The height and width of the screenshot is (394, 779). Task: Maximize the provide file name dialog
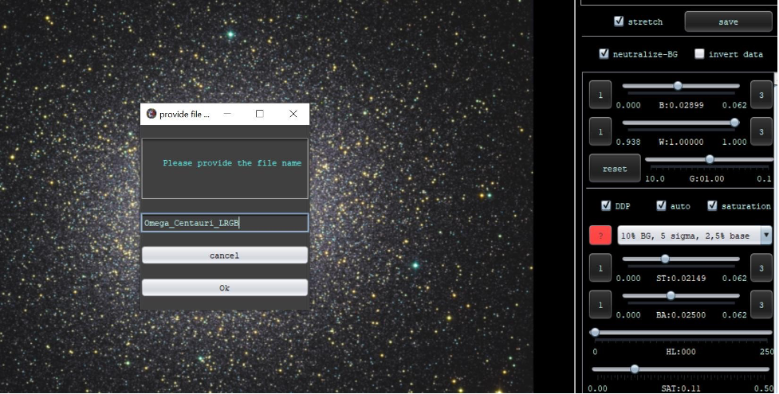[x=259, y=114]
